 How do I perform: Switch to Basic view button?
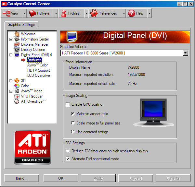click(21, 178)
